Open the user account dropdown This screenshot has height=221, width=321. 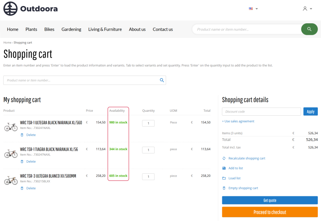pos(307,8)
